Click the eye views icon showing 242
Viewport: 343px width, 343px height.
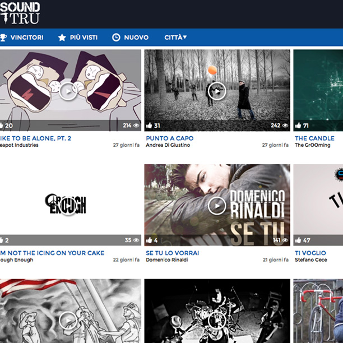285,126
